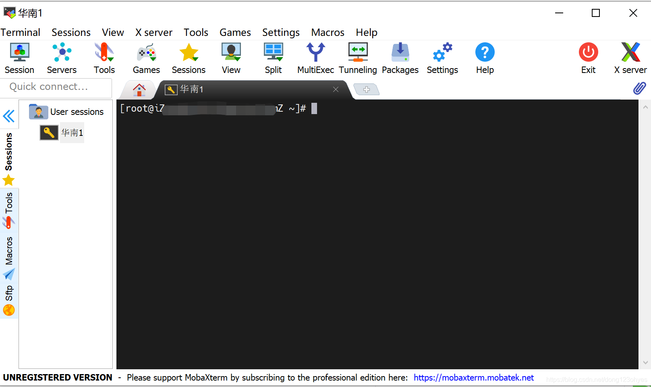The height and width of the screenshot is (387, 651).
Task: Close the 华南1 terminal tab
Action: [336, 89]
